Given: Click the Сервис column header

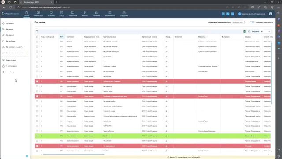Looking at the screenshot, I should pos(248,37).
